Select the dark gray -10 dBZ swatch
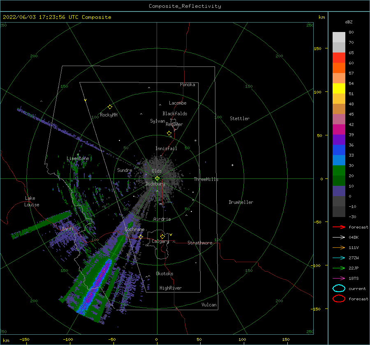This screenshot has width=370, height=345. tap(339, 212)
